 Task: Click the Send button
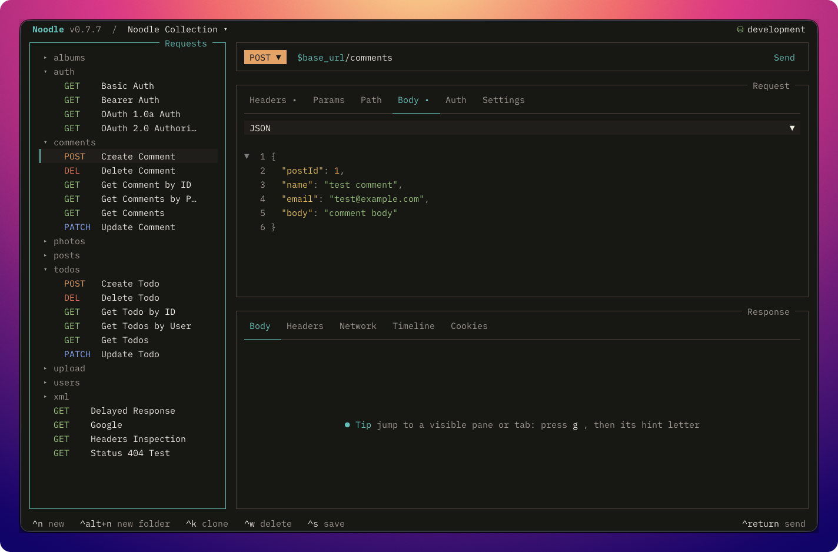click(x=784, y=58)
